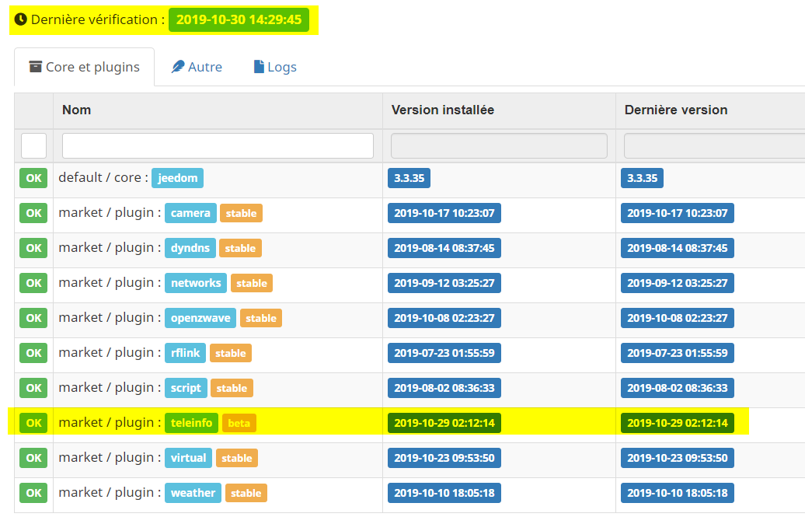This screenshot has width=805, height=524.
Task: Click the Nom filter text field
Action: (x=218, y=146)
